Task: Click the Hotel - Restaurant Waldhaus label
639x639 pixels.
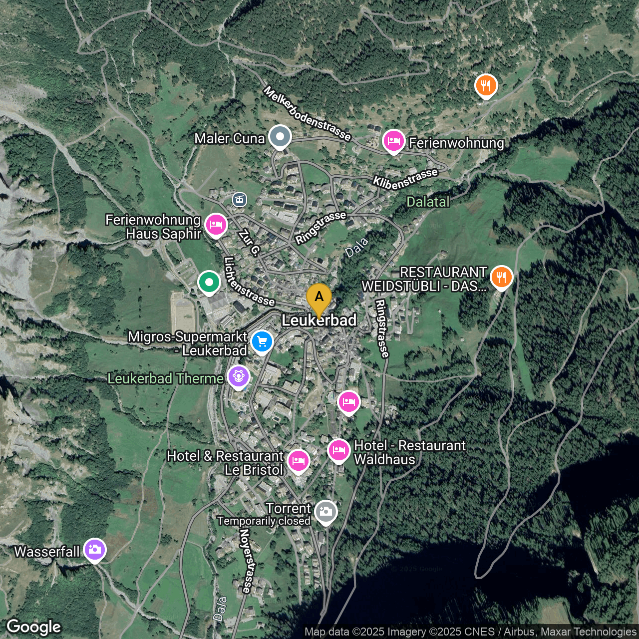Action: [x=410, y=452]
